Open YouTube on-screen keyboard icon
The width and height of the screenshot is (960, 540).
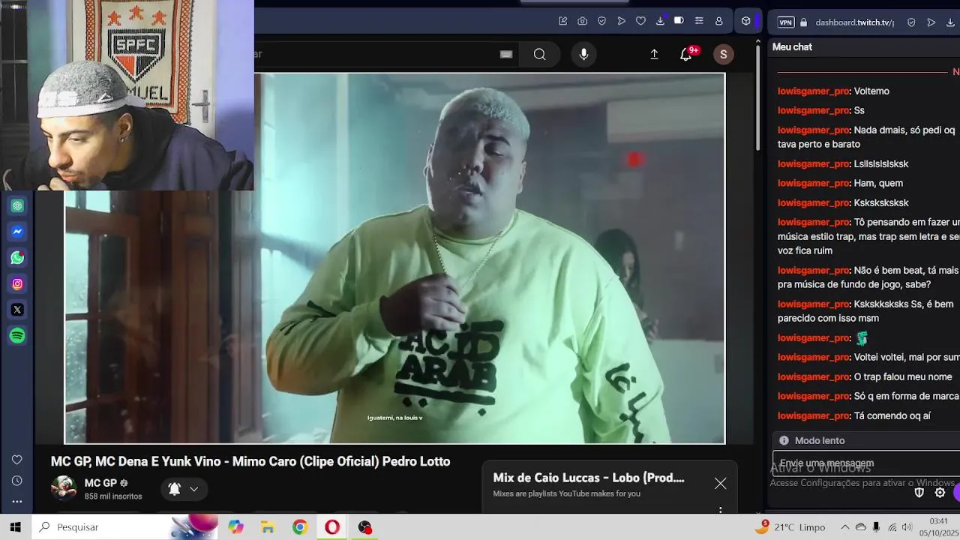point(506,54)
